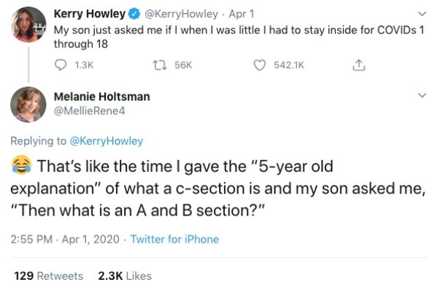View the 129 Retweets list
Viewport: 438px width, 293px height.
coord(48,275)
